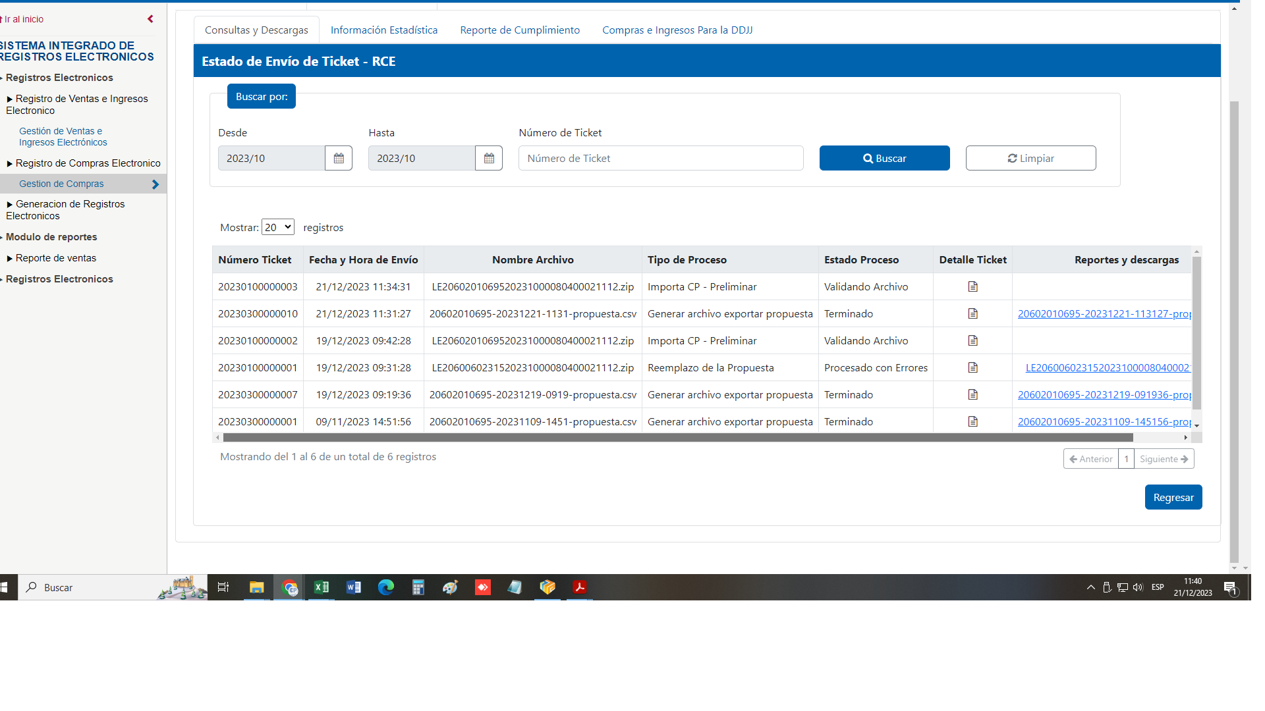Open Excel from the taskbar
Screen dimensions: 1265x711
tap(321, 587)
